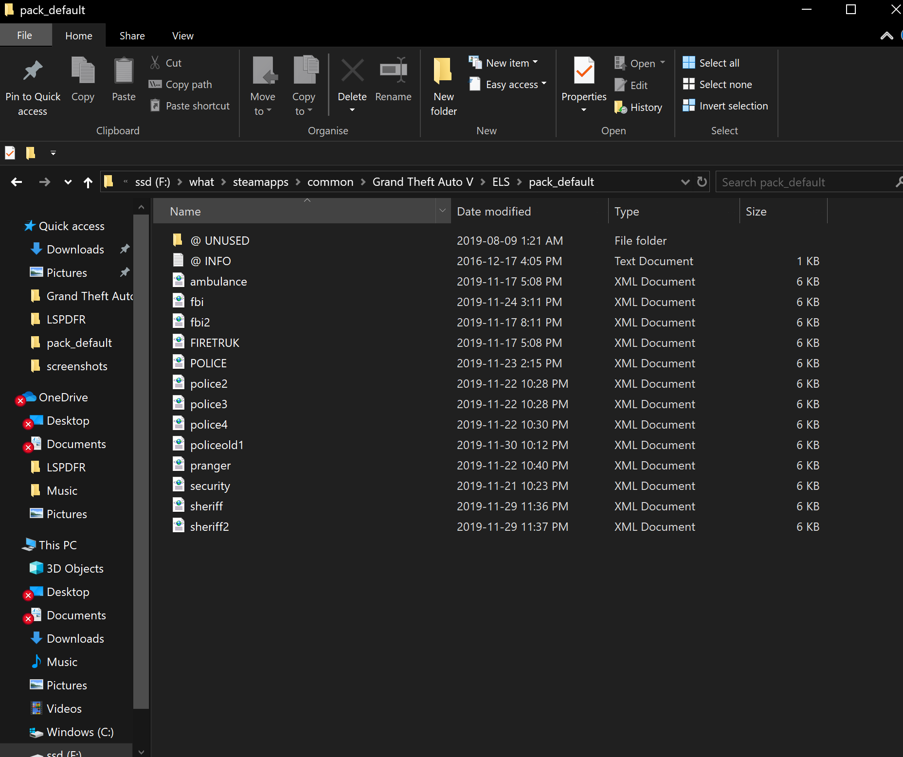Click the Rename icon in ribbon

[x=393, y=72]
